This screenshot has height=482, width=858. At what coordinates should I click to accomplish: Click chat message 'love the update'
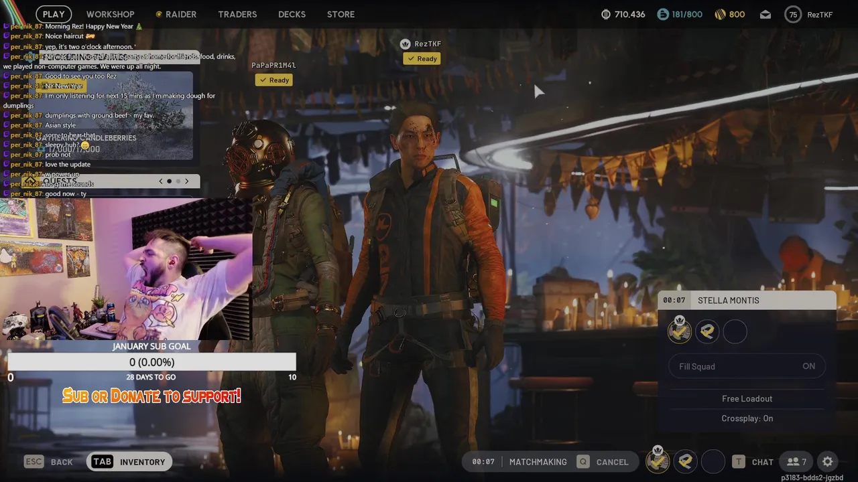coord(68,165)
